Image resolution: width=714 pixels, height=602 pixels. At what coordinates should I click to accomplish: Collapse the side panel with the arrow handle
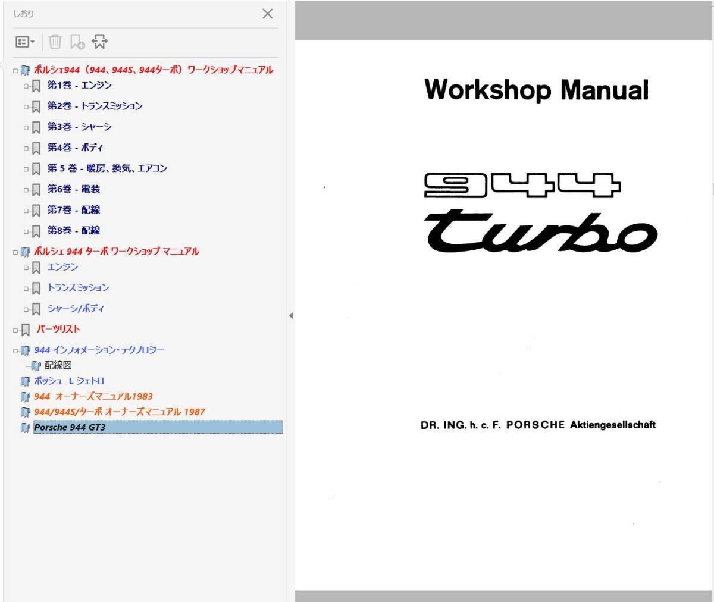[291, 315]
